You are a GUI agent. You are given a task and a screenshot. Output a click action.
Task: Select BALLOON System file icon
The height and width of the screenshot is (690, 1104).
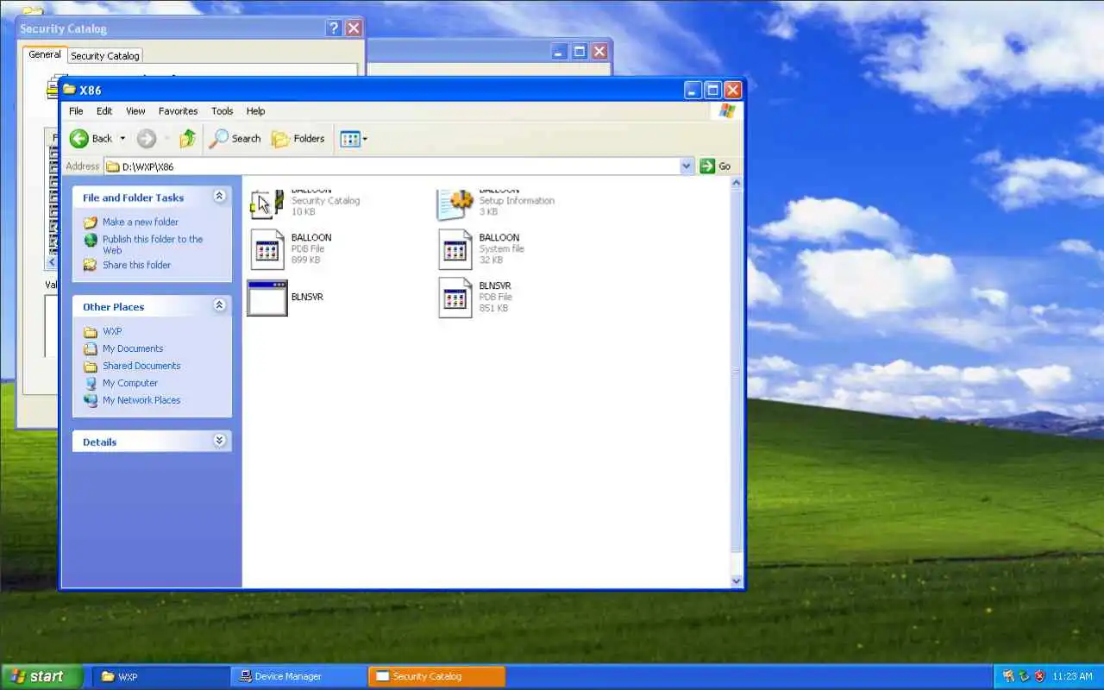click(x=455, y=249)
